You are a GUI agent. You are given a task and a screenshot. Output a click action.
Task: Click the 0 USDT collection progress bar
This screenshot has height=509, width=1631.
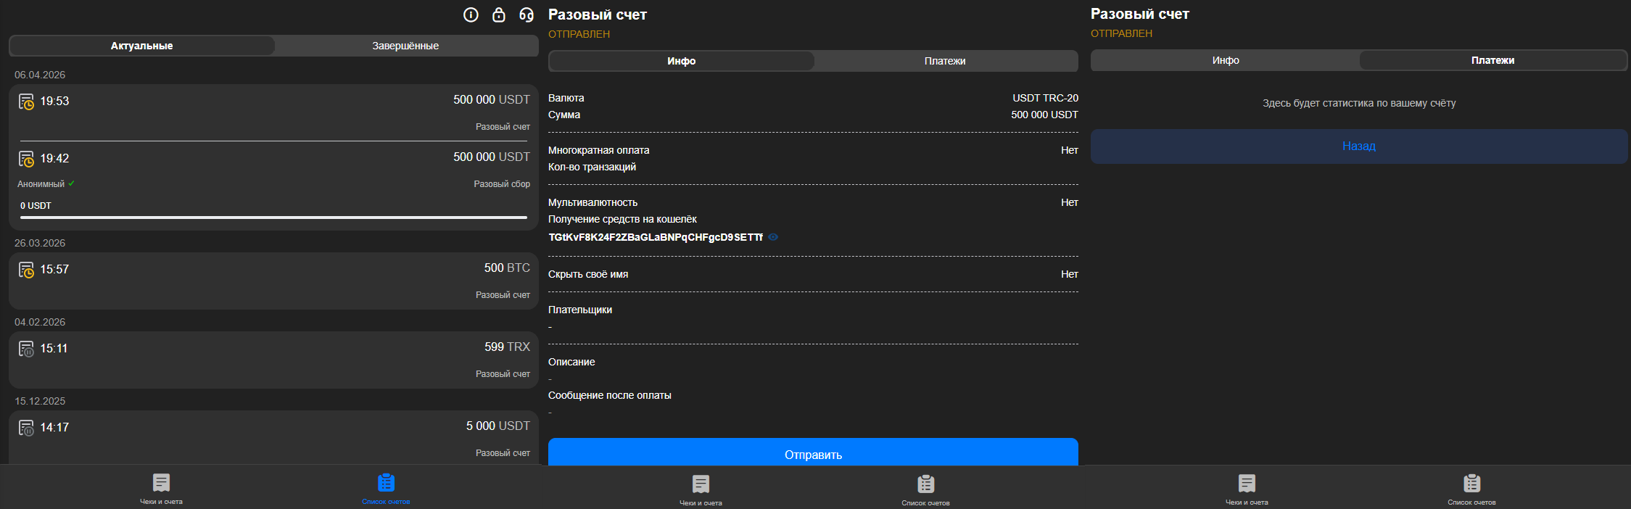click(273, 217)
